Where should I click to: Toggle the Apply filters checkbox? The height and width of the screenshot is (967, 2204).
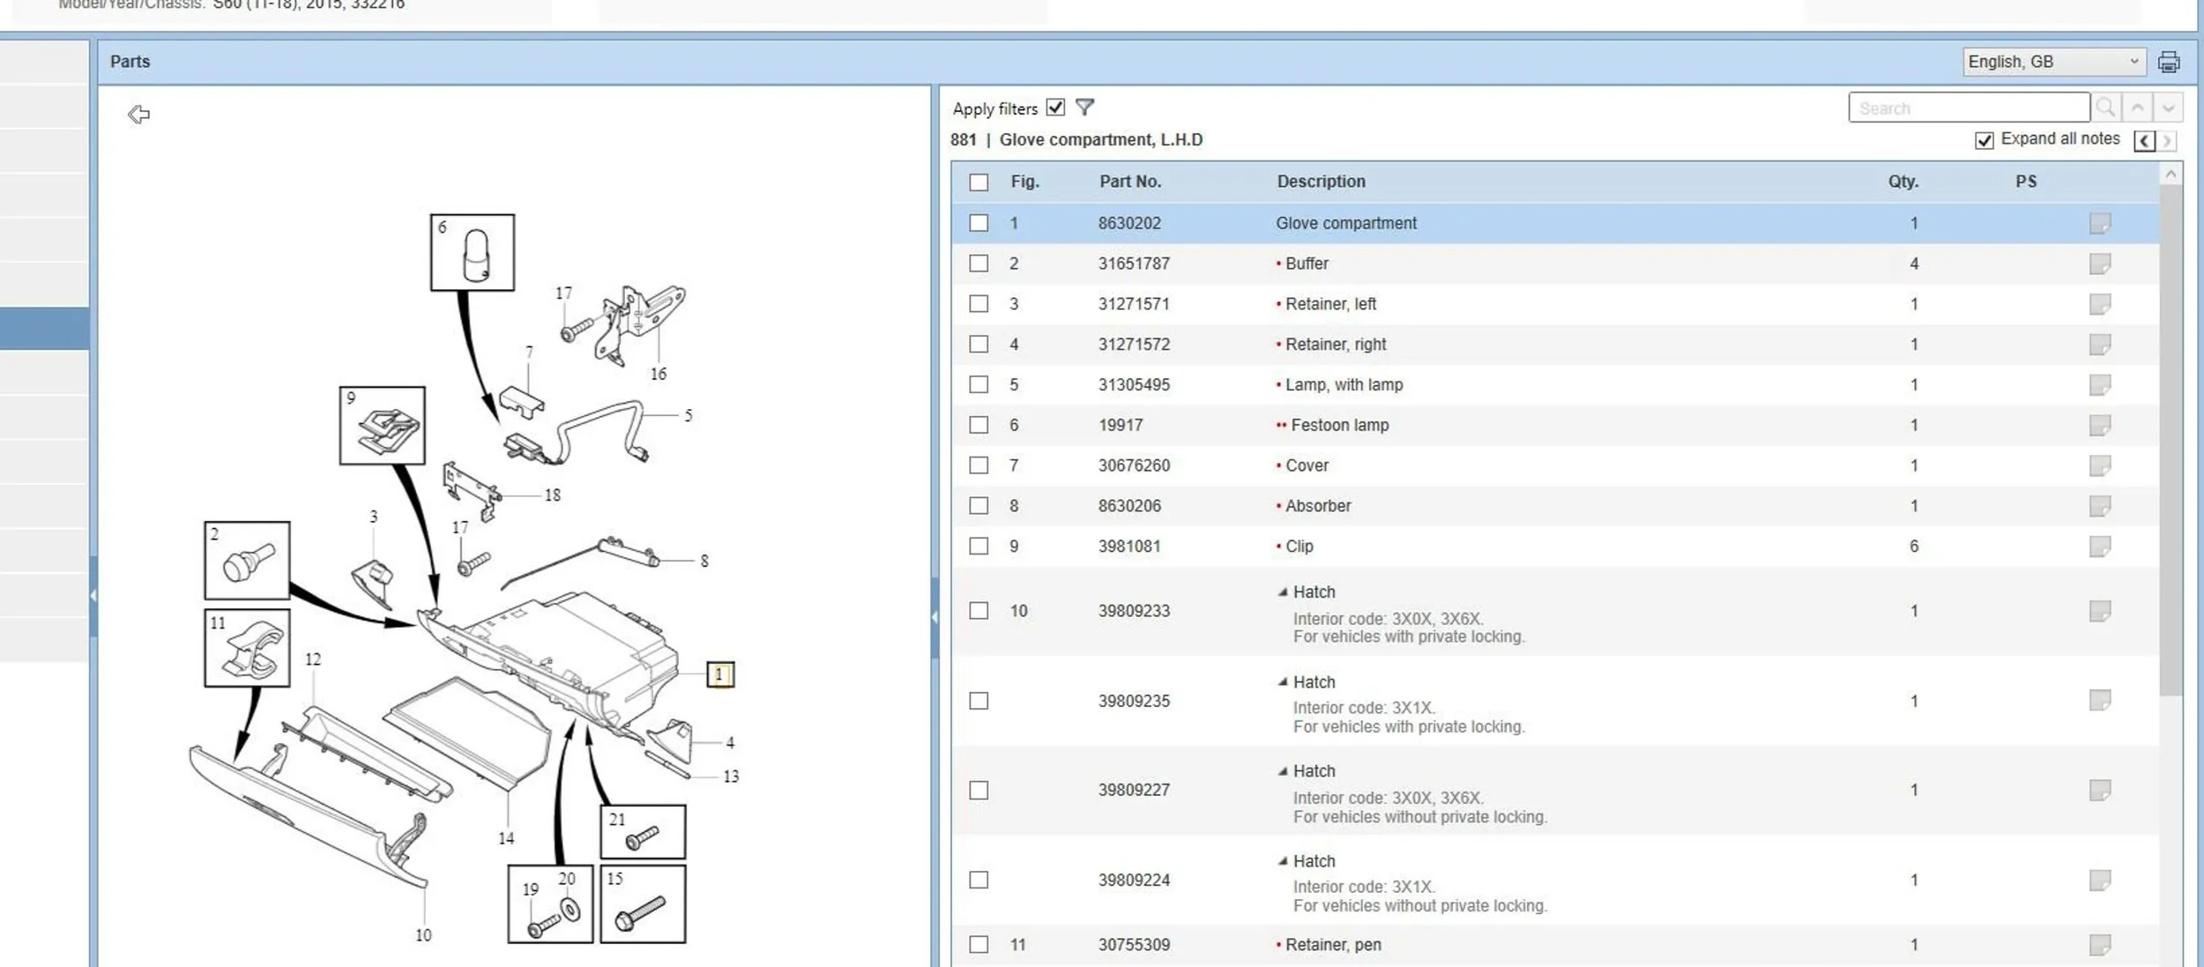click(1055, 108)
